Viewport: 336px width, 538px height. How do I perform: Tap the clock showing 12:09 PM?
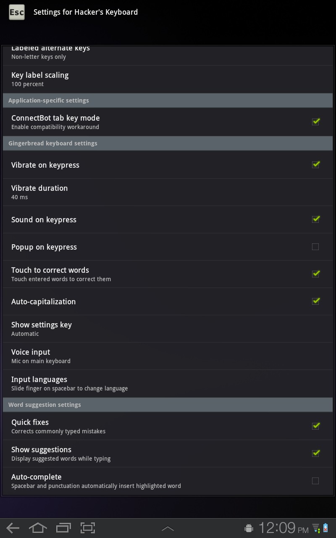click(283, 528)
